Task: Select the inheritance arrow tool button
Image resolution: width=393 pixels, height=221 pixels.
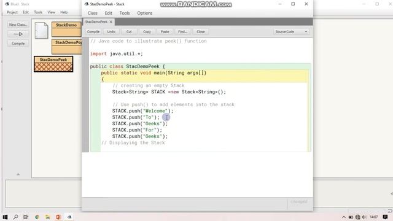Action: point(18,34)
